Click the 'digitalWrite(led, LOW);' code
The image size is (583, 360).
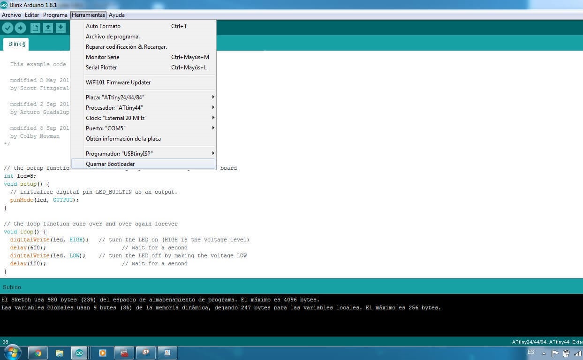point(48,255)
